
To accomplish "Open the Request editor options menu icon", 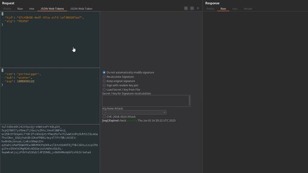I will point(198,8).
